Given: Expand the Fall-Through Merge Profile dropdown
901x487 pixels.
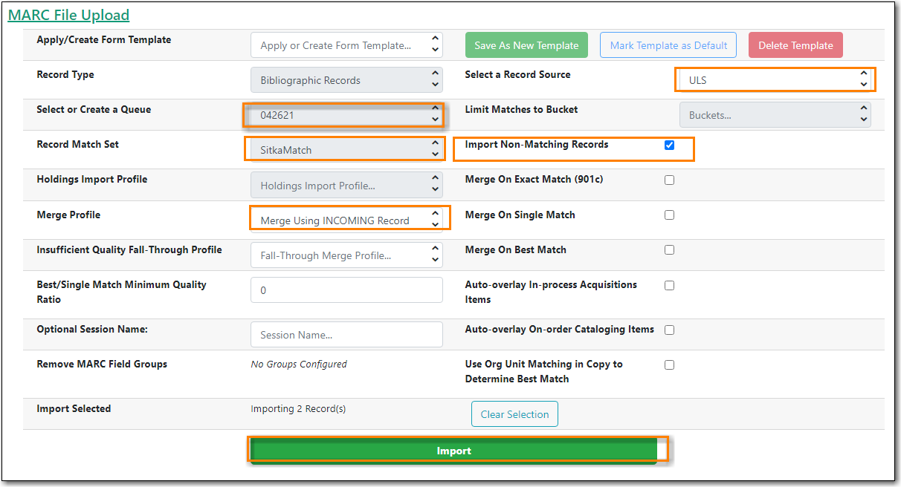Looking at the screenshot, I should (x=346, y=255).
